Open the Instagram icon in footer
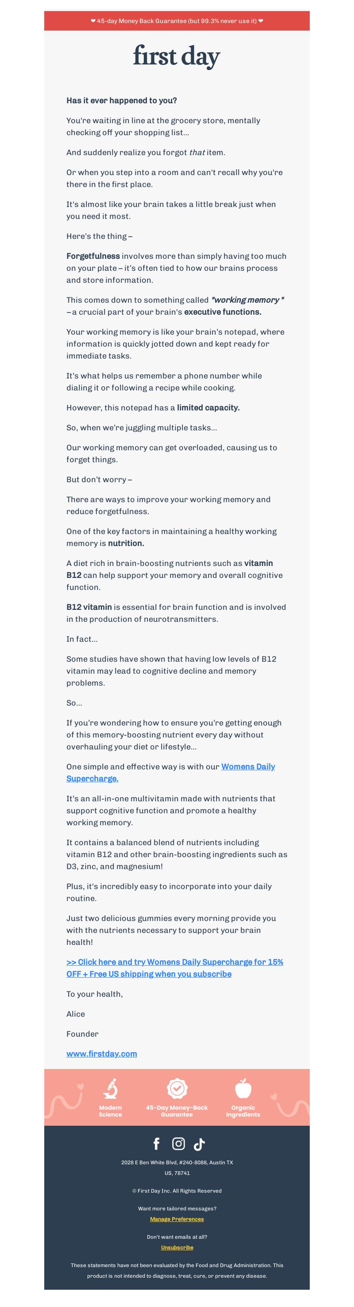 178,1143
